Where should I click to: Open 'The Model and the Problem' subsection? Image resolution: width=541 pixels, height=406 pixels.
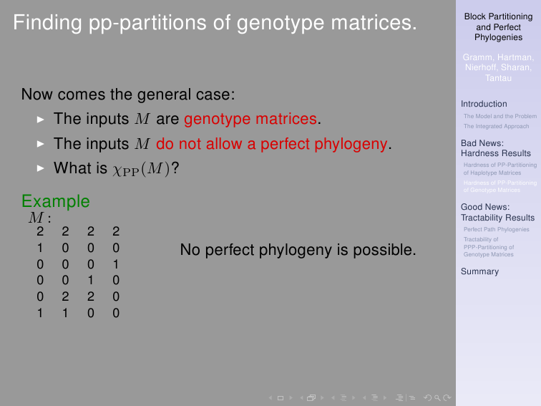coord(499,116)
